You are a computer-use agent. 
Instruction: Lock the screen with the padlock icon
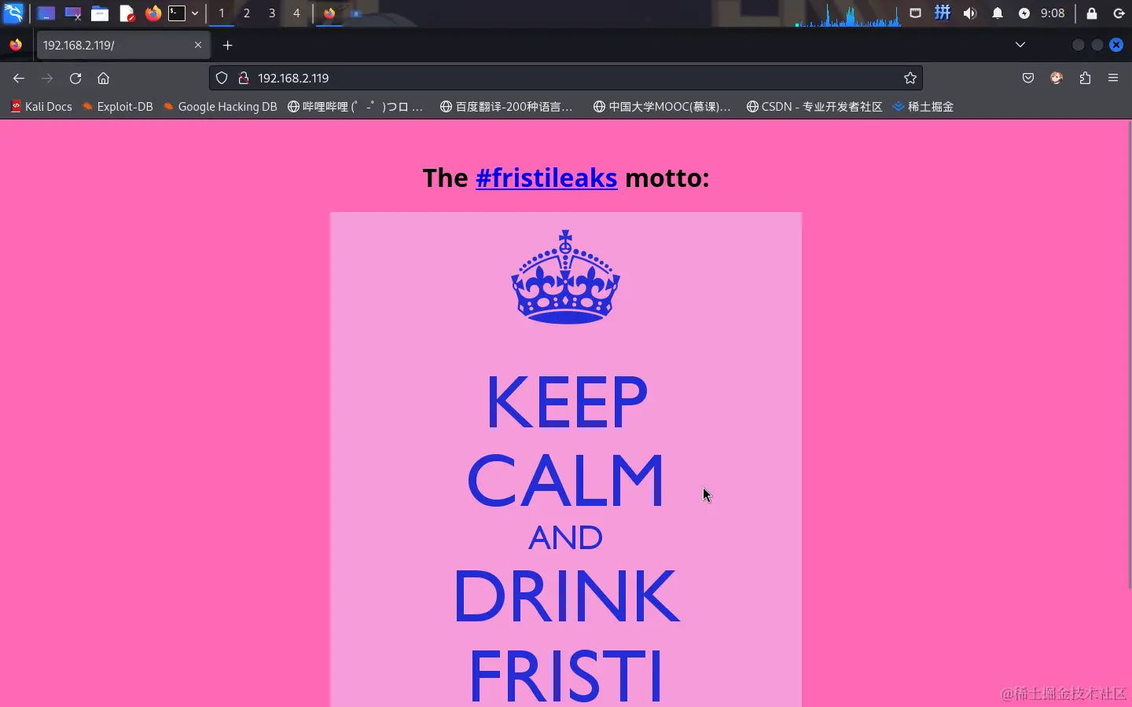[1092, 13]
